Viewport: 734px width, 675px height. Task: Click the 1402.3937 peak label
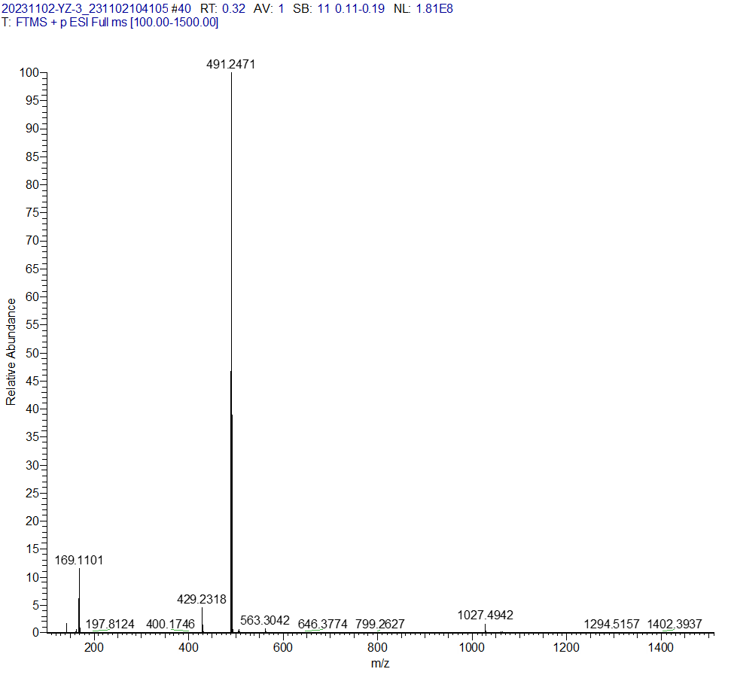coord(675,624)
